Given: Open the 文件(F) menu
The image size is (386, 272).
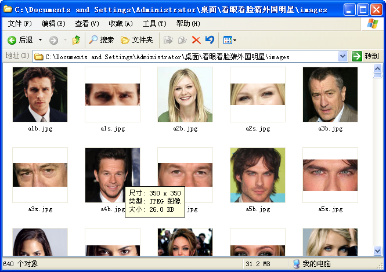Looking at the screenshot, I should point(20,24).
